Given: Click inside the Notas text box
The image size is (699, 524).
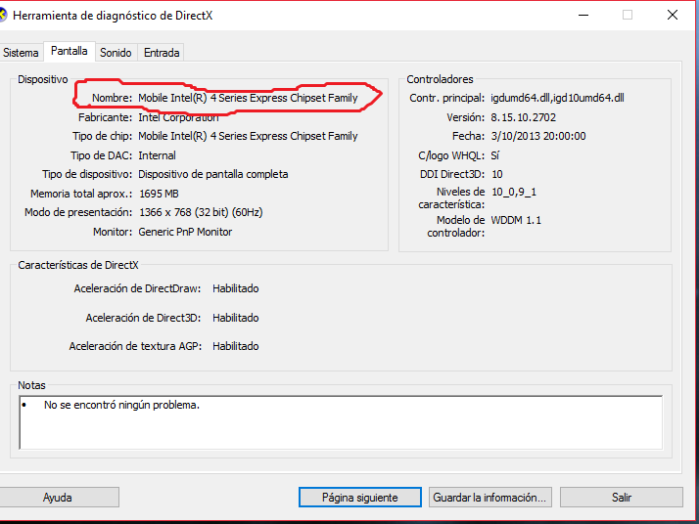Looking at the screenshot, I should [x=341, y=422].
